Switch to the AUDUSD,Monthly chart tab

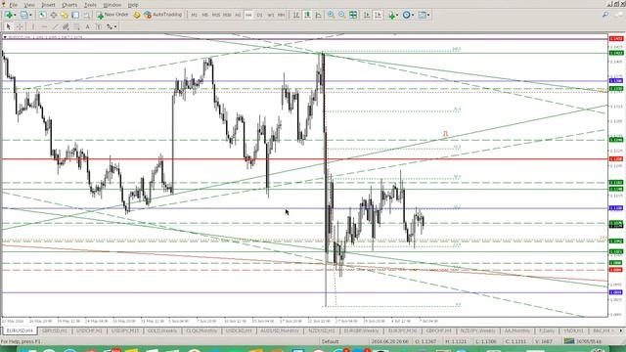[280, 330]
